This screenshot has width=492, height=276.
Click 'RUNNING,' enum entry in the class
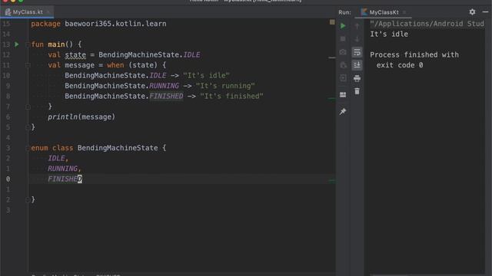tap(65, 169)
